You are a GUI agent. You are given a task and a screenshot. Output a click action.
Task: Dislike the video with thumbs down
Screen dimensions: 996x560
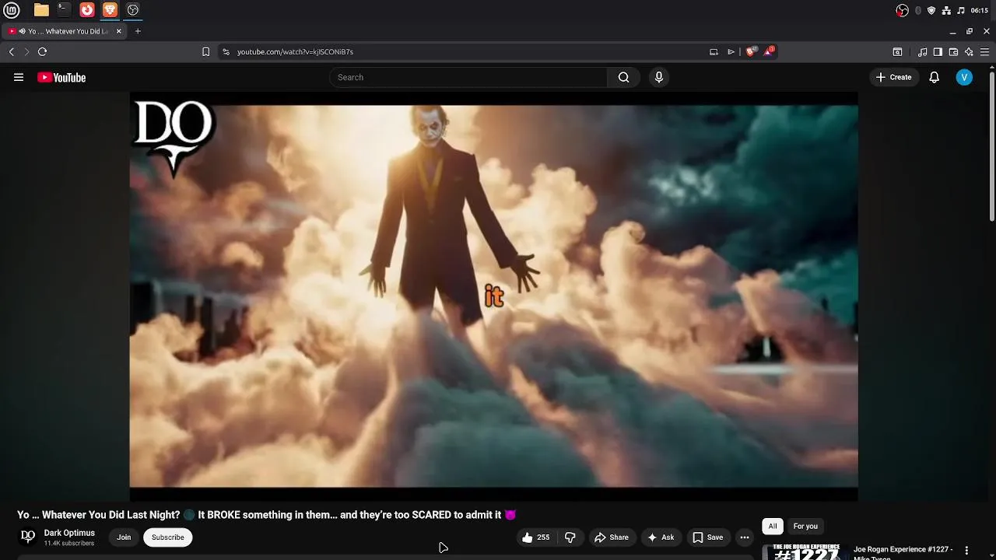[x=570, y=537]
